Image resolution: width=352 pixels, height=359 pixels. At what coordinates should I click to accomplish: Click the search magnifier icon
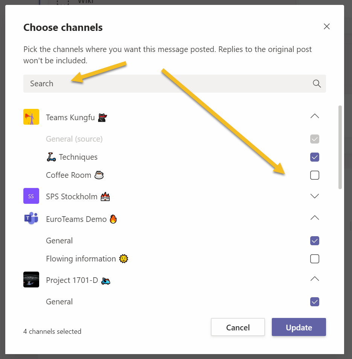tap(317, 84)
